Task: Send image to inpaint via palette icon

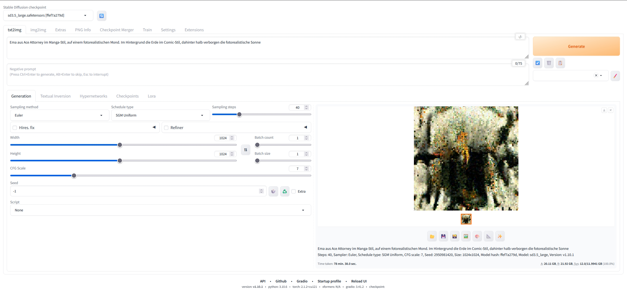Action: (x=477, y=236)
